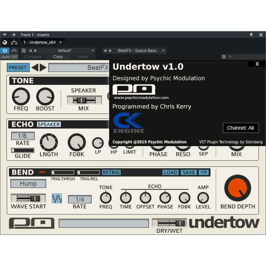
Task: Open the preset file document icon
Action: 24,50
